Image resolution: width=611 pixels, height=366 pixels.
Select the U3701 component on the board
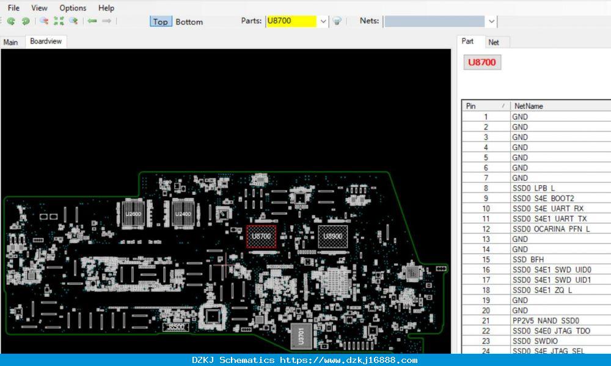[301, 336]
